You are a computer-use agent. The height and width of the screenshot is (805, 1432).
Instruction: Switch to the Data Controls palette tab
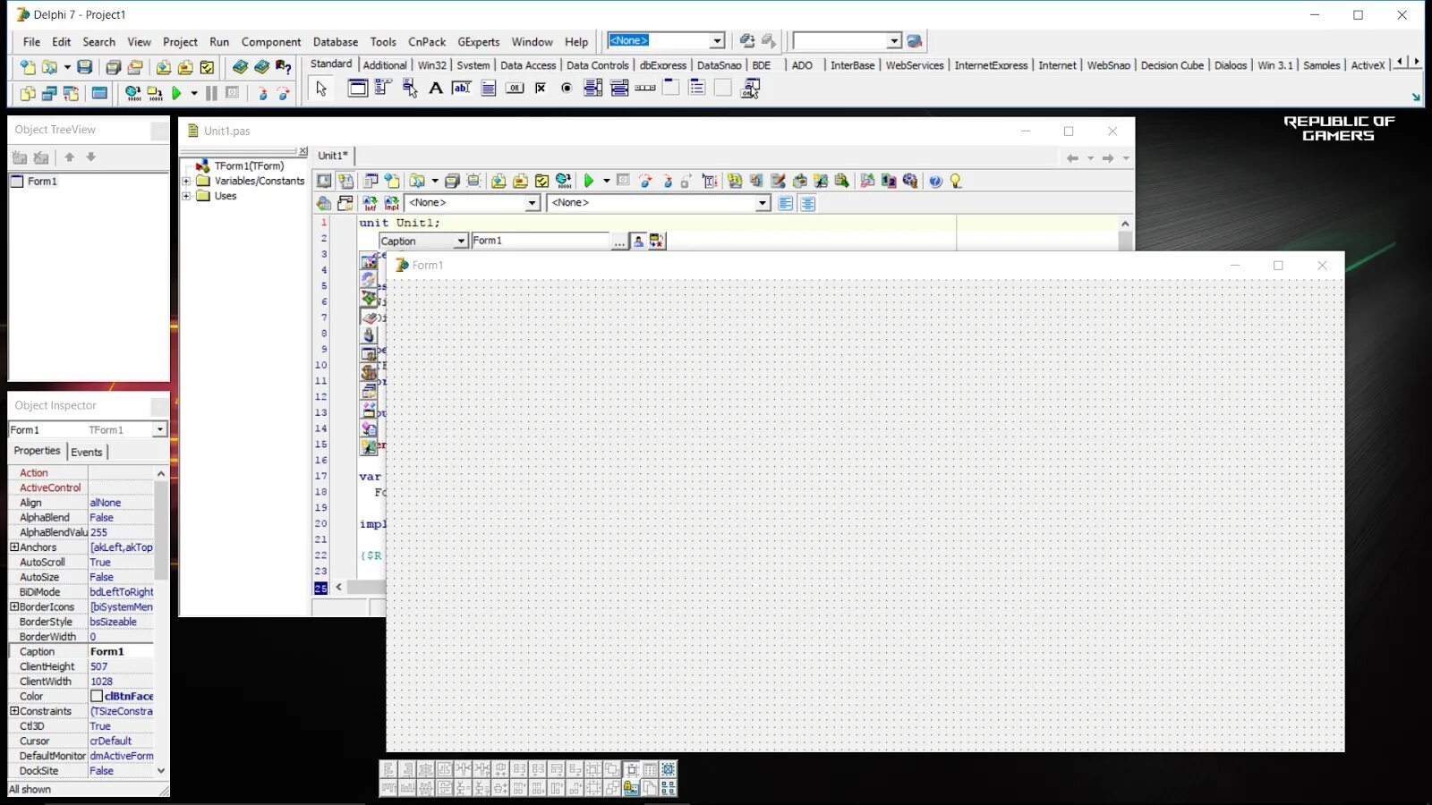pos(597,65)
